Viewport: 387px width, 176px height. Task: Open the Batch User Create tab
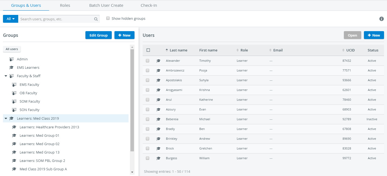(106, 5)
